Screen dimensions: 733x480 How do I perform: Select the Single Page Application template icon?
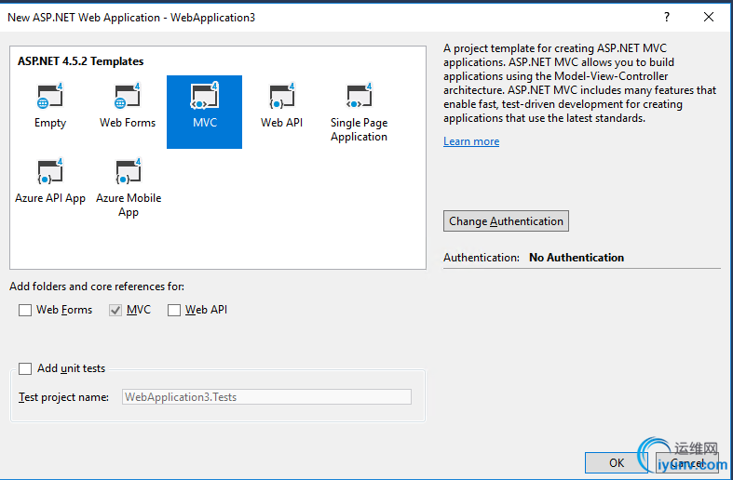pyautogui.click(x=359, y=96)
